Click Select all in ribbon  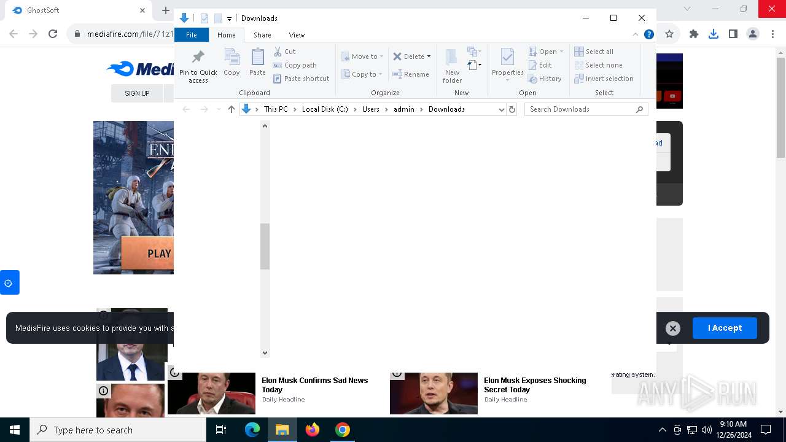(594, 52)
